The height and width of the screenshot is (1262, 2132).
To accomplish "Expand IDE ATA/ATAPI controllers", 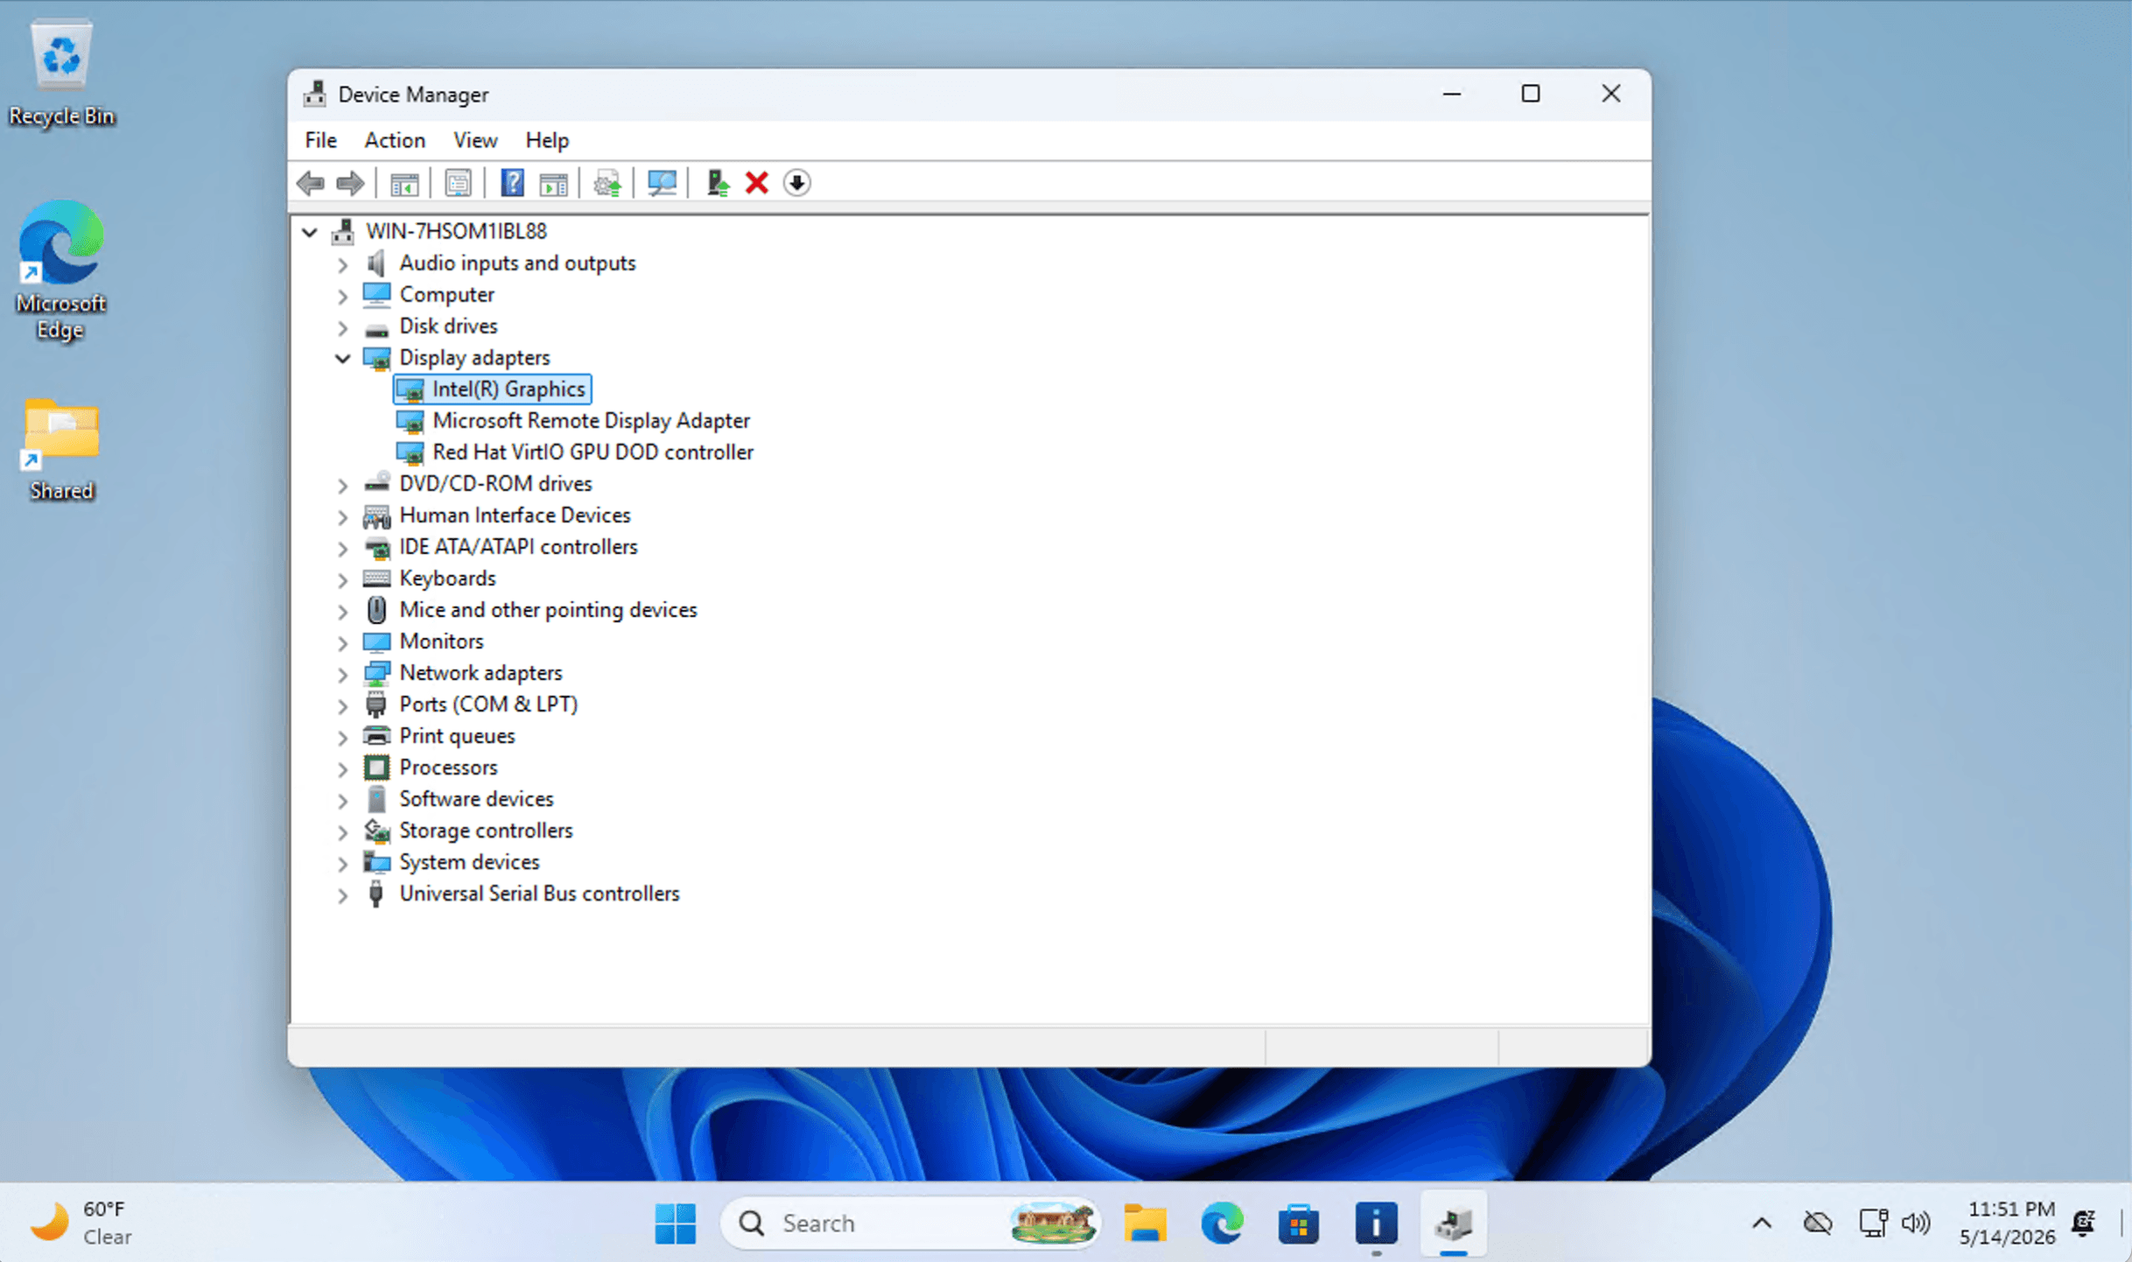I will click(x=343, y=548).
